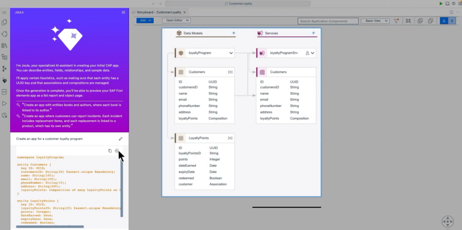462x230 pixels.
Task: Click the fit-to-screen icon in storyboard toolbar
Action: pos(408,21)
